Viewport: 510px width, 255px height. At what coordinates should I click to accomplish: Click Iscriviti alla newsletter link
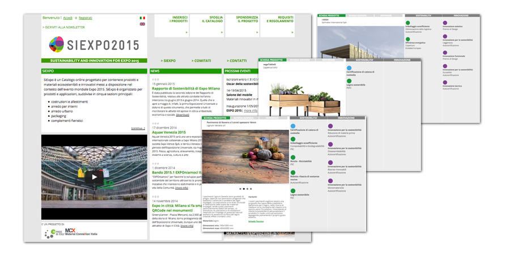pyautogui.click(x=63, y=27)
